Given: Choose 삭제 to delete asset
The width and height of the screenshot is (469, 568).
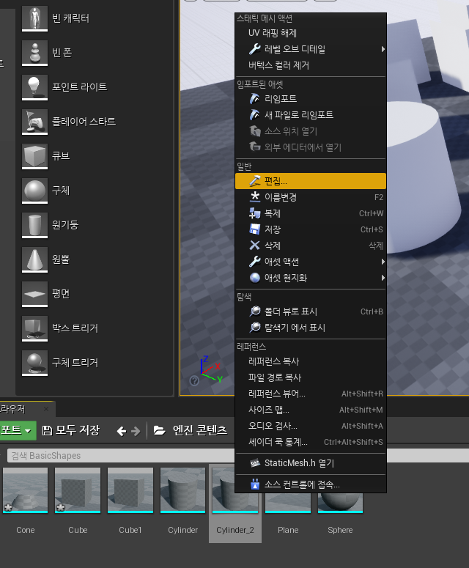Looking at the screenshot, I should (x=311, y=246).
